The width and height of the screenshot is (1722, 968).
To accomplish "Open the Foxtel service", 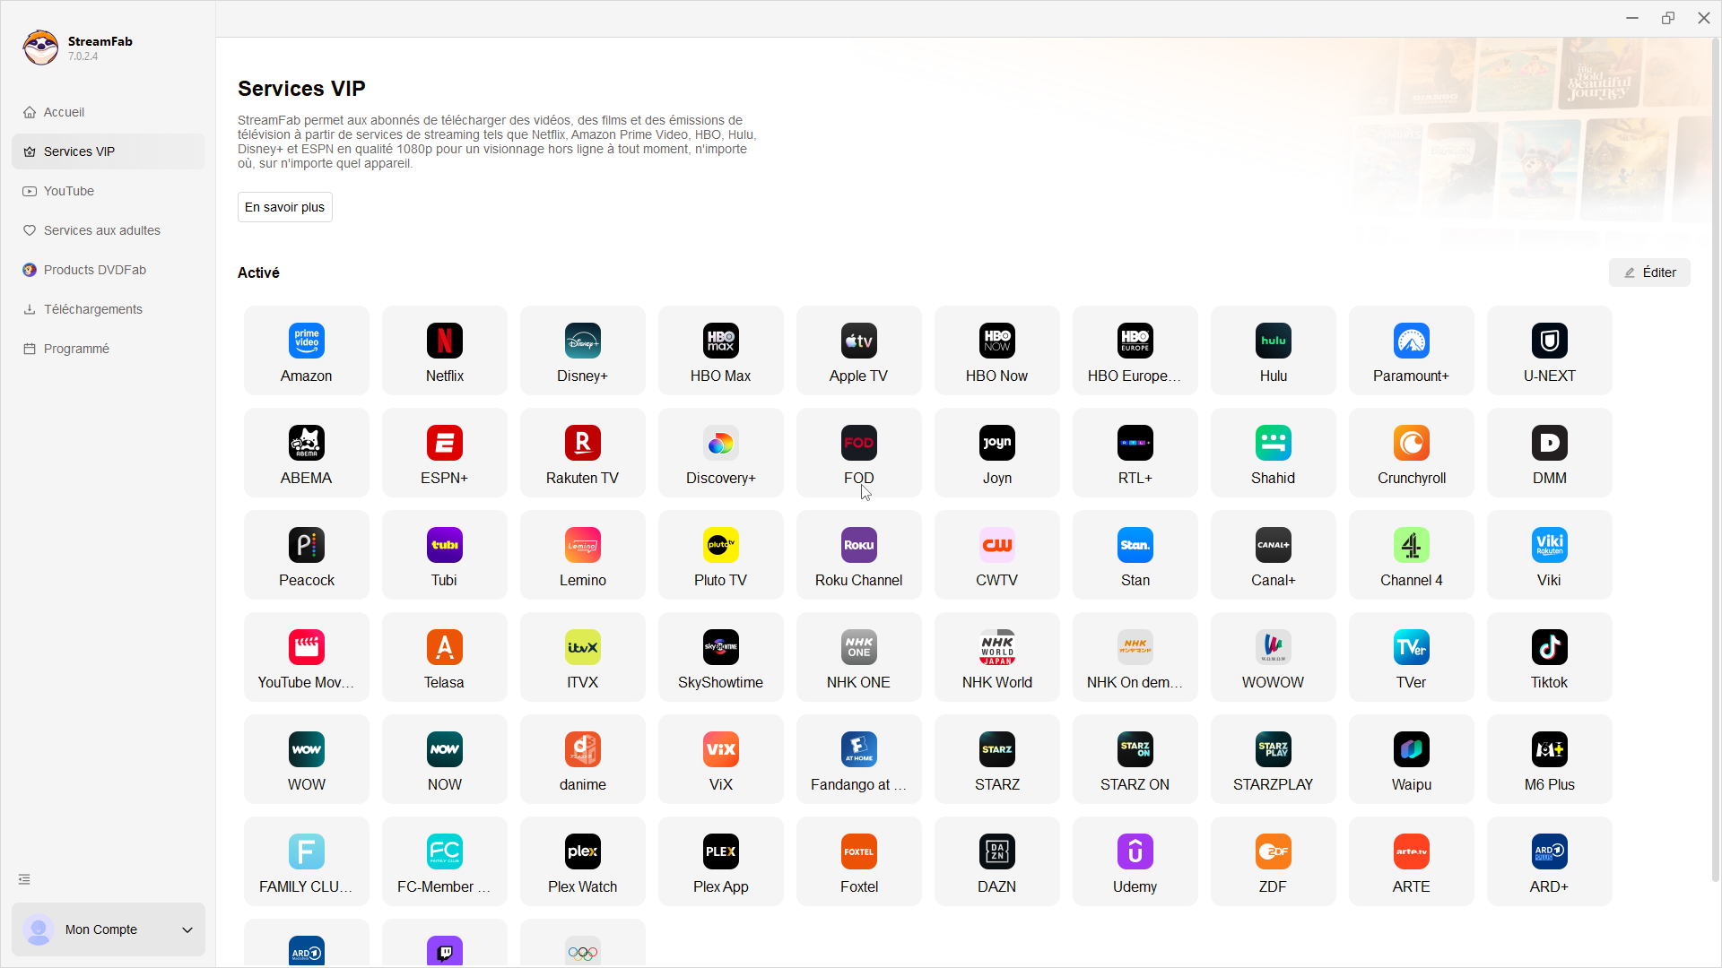I will tap(859, 861).
